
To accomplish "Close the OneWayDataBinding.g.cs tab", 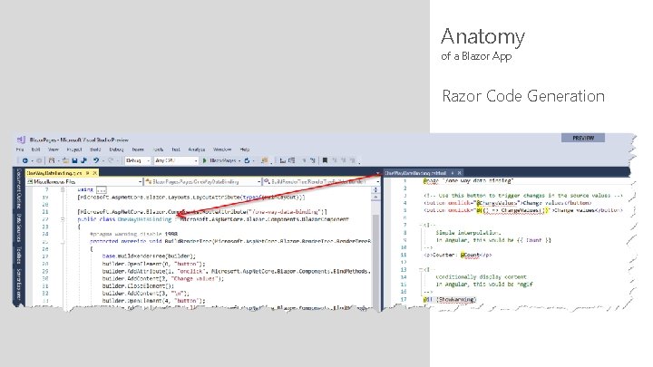I will click(94, 173).
